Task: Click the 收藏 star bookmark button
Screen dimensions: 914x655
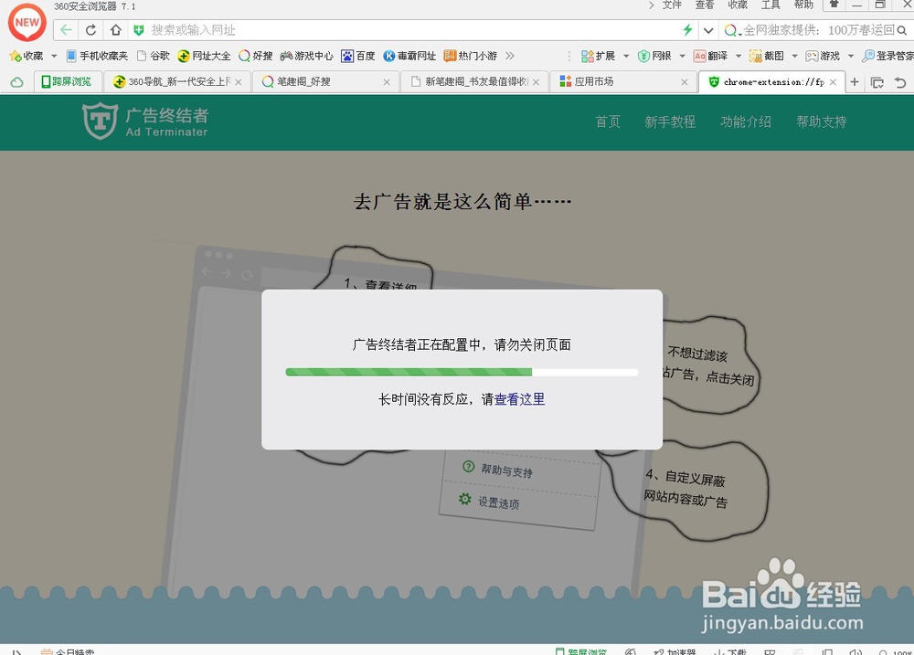Action: point(27,56)
